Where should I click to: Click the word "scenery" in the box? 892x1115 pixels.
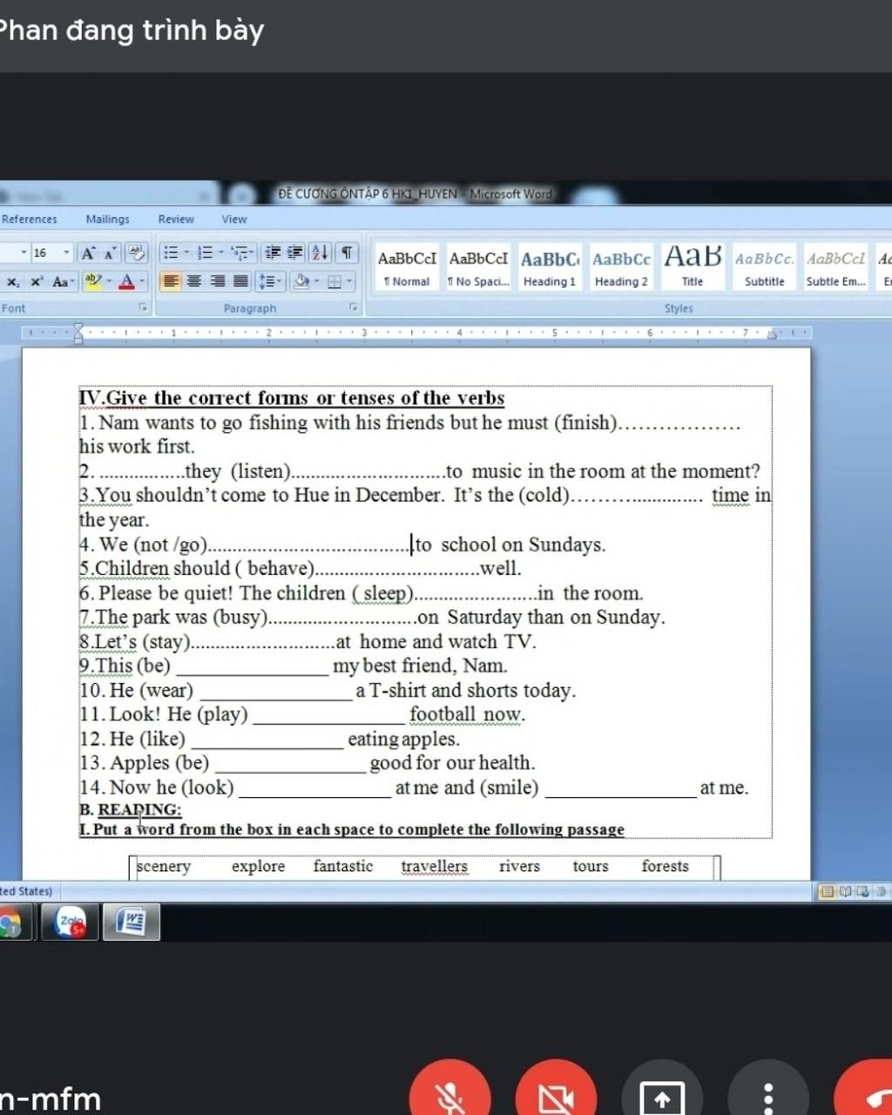(164, 867)
